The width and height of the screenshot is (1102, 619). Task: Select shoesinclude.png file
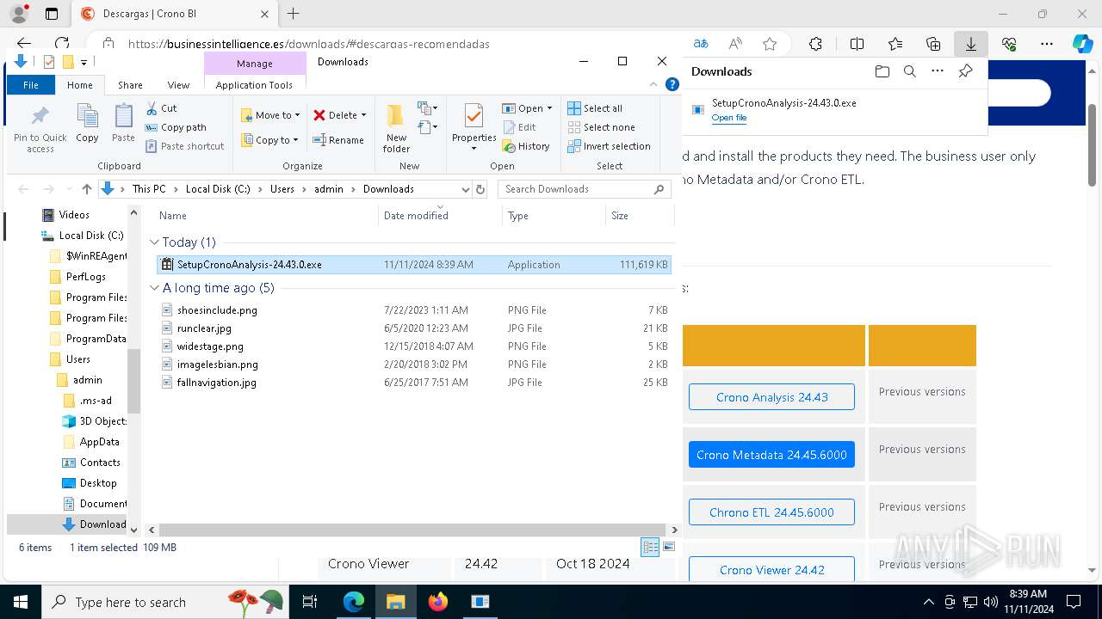click(x=415, y=310)
